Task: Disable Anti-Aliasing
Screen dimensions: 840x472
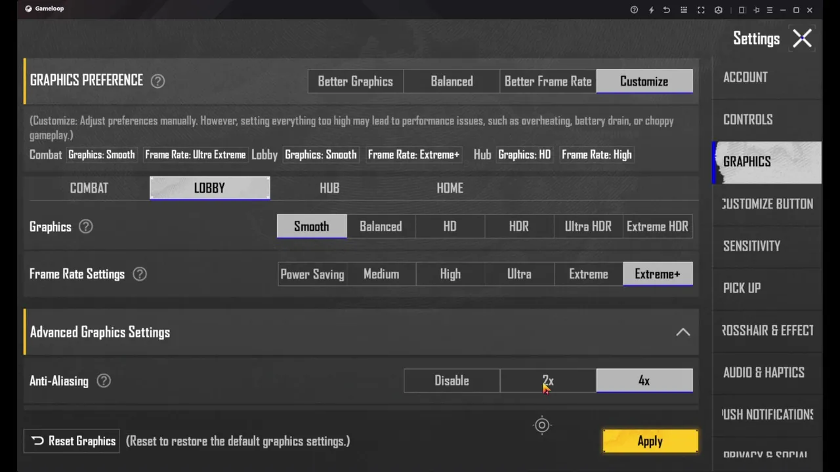Action: [x=451, y=381]
